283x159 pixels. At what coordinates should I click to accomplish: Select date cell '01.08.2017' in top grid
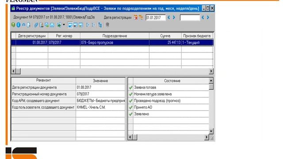[32, 42]
